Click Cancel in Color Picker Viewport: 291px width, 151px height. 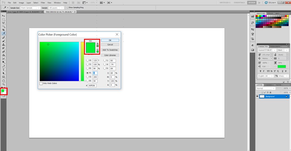(110, 45)
